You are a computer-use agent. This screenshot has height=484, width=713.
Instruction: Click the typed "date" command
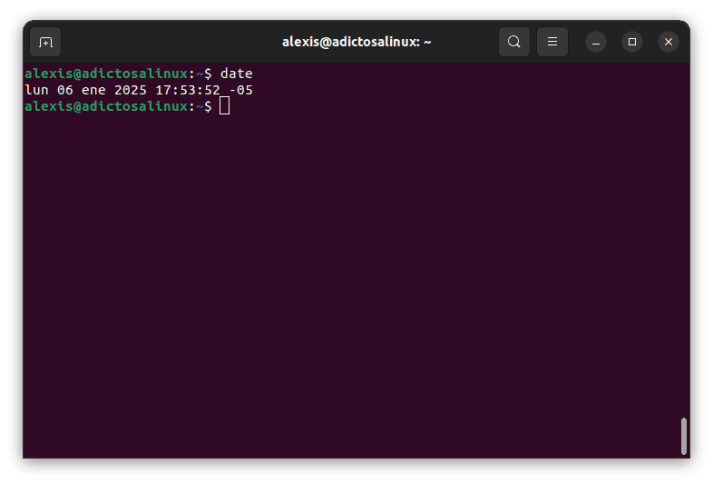pyautogui.click(x=236, y=73)
